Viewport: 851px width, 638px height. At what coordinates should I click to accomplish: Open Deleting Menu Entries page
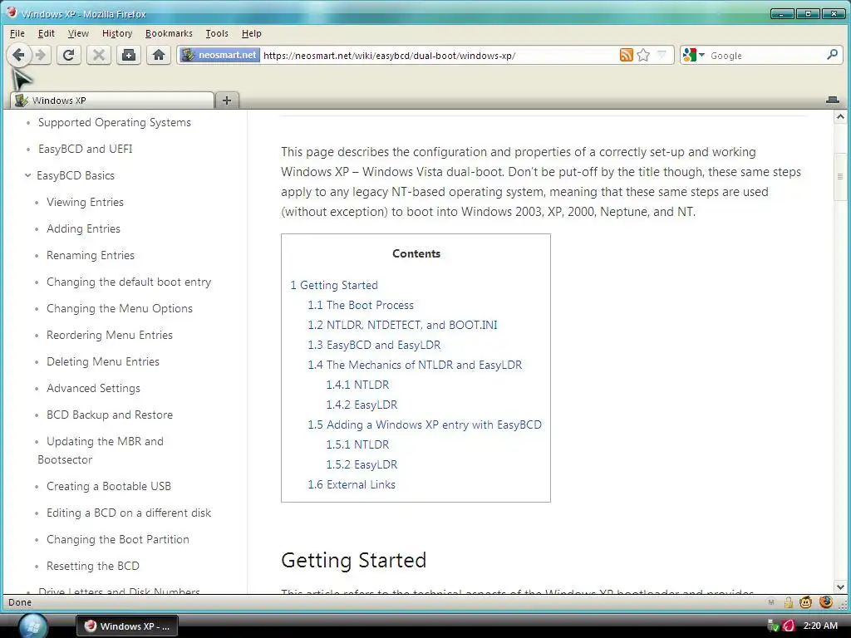103,361
